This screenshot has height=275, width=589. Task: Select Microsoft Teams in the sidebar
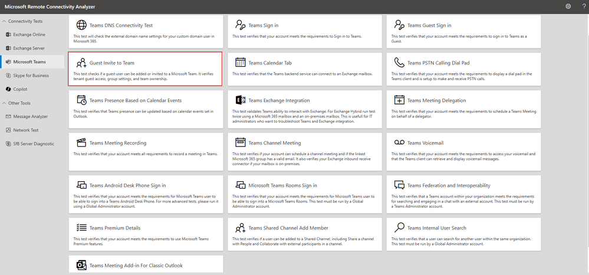(x=29, y=62)
